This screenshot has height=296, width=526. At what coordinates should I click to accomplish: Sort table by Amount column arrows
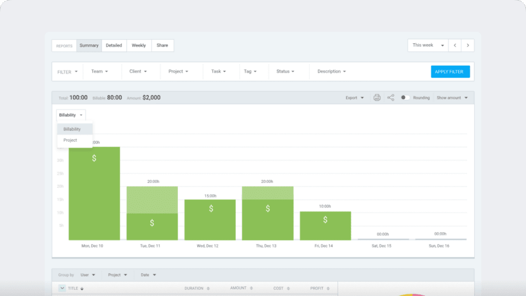coord(251,289)
